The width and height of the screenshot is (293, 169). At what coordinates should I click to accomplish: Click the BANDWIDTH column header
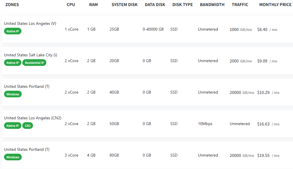coord(212,5)
